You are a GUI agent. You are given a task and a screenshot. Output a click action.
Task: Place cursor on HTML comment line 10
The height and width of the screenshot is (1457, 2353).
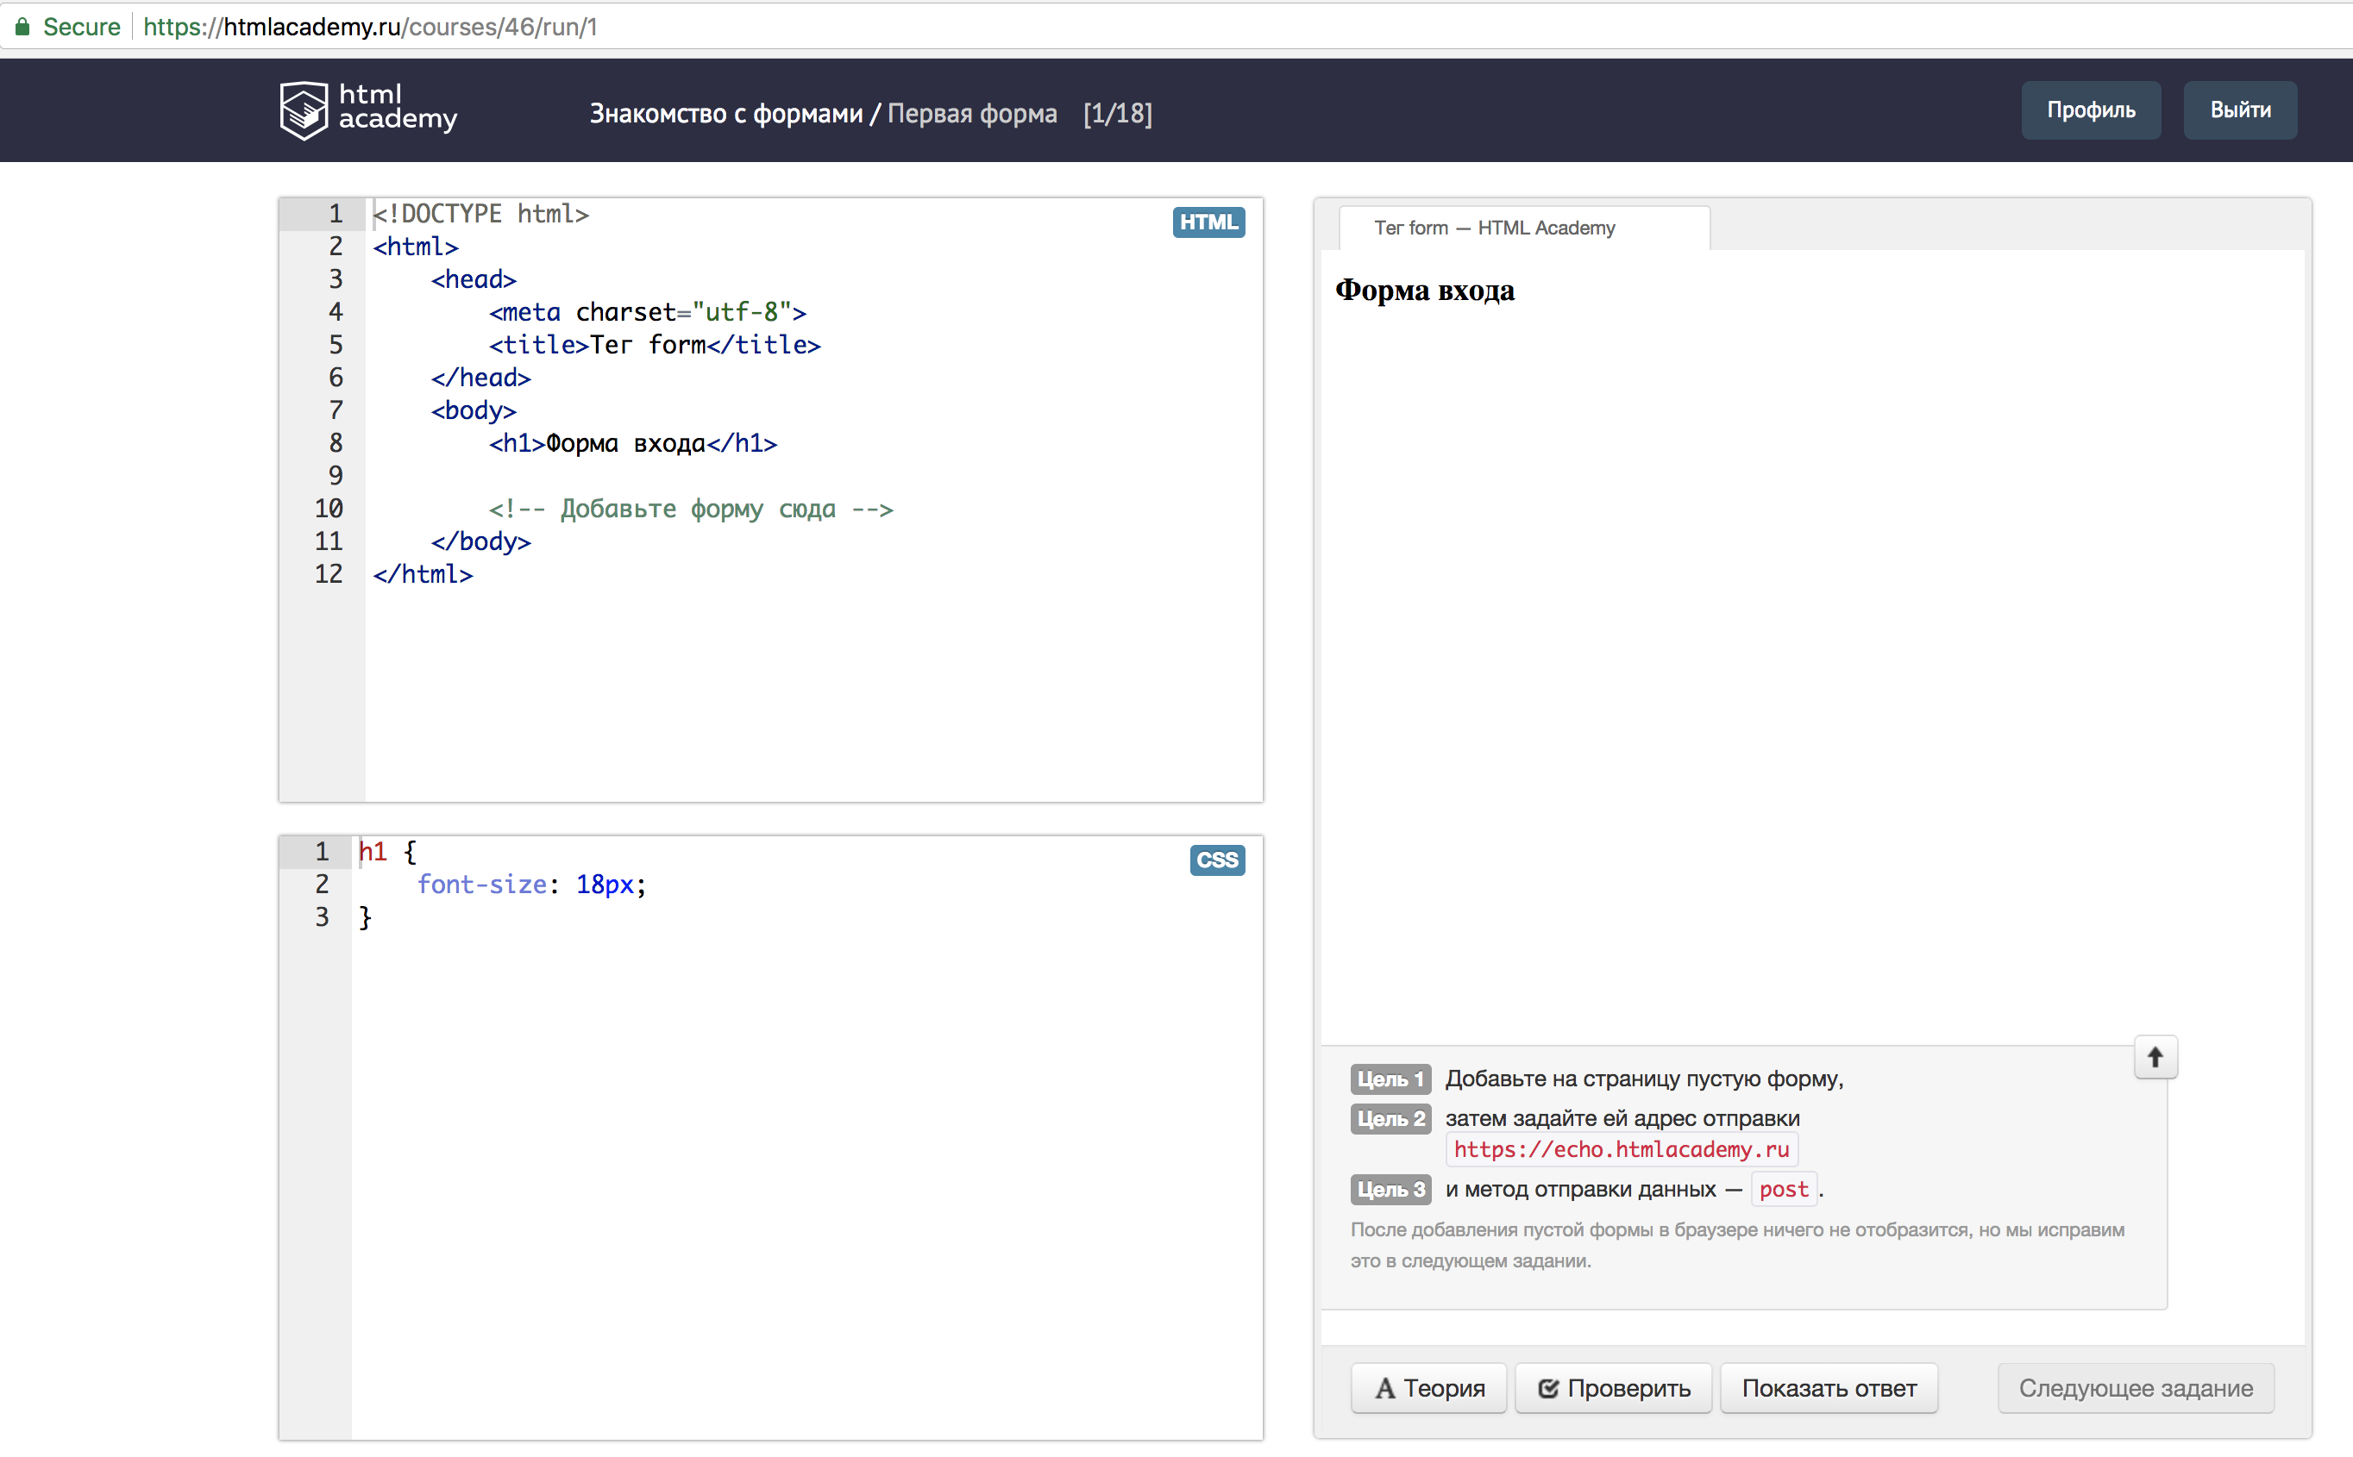pyautogui.click(x=690, y=509)
